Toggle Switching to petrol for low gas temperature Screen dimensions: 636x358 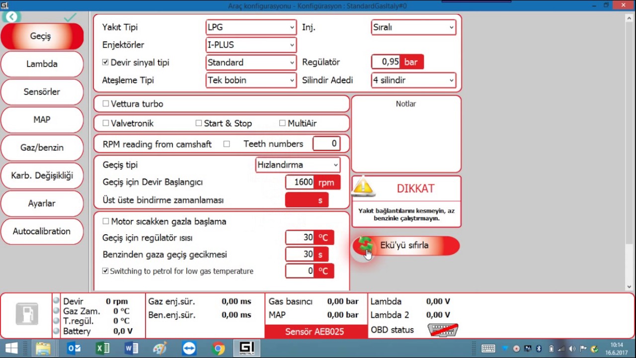click(105, 271)
